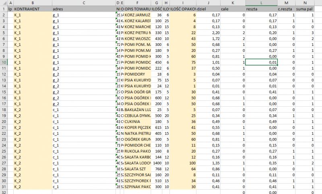322x194 pixels.
Task: Click cell with SAŁATA LODO
Action: click(137, 163)
